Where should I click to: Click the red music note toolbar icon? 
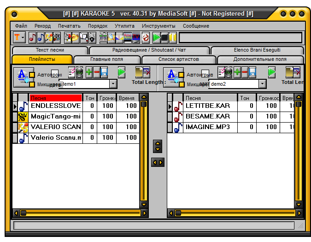(32, 37)
